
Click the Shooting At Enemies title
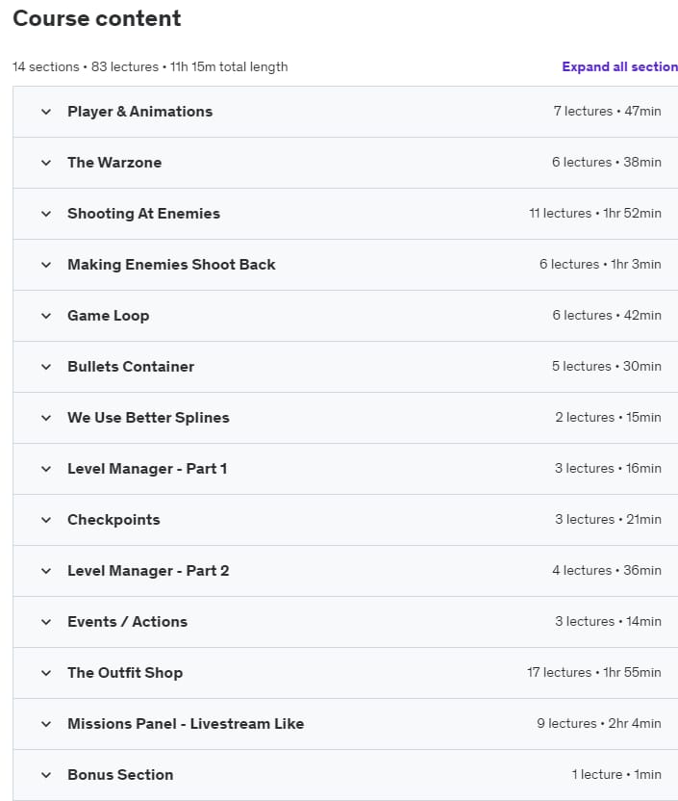[x=143, y=214]
